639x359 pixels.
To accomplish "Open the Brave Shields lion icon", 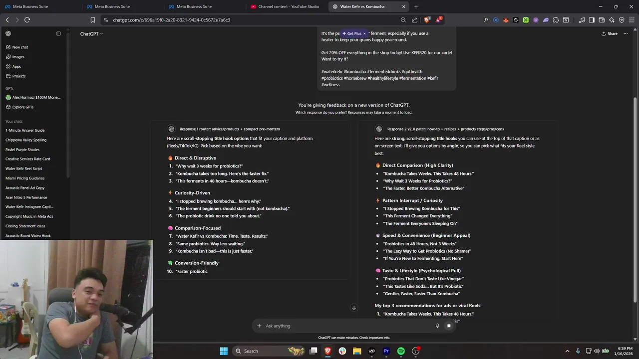I will (x=427, y=20).
